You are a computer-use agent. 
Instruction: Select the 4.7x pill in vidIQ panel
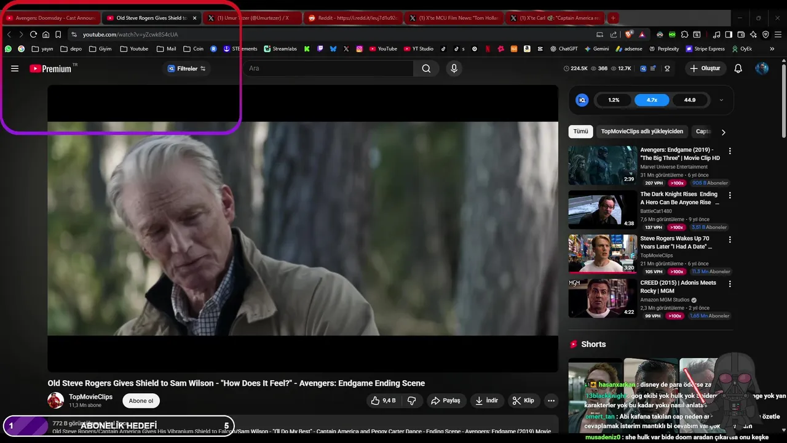point(652,100)
